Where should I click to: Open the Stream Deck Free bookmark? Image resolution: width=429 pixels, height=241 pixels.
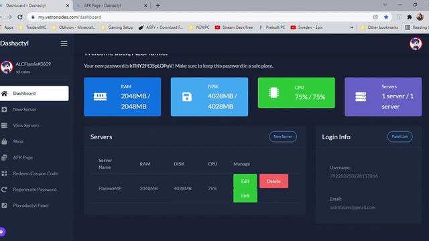(x=234, y=27)
